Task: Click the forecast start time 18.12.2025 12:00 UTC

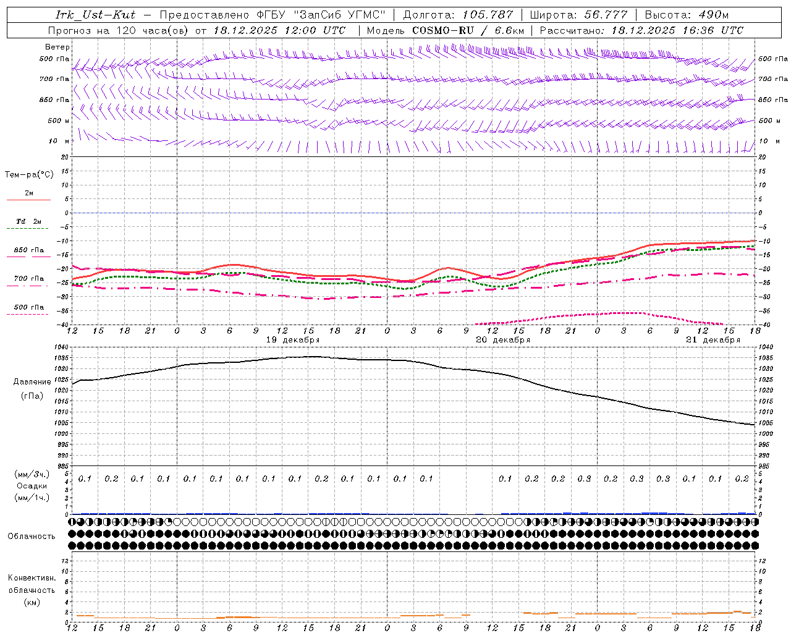Action: click(279, 30)
